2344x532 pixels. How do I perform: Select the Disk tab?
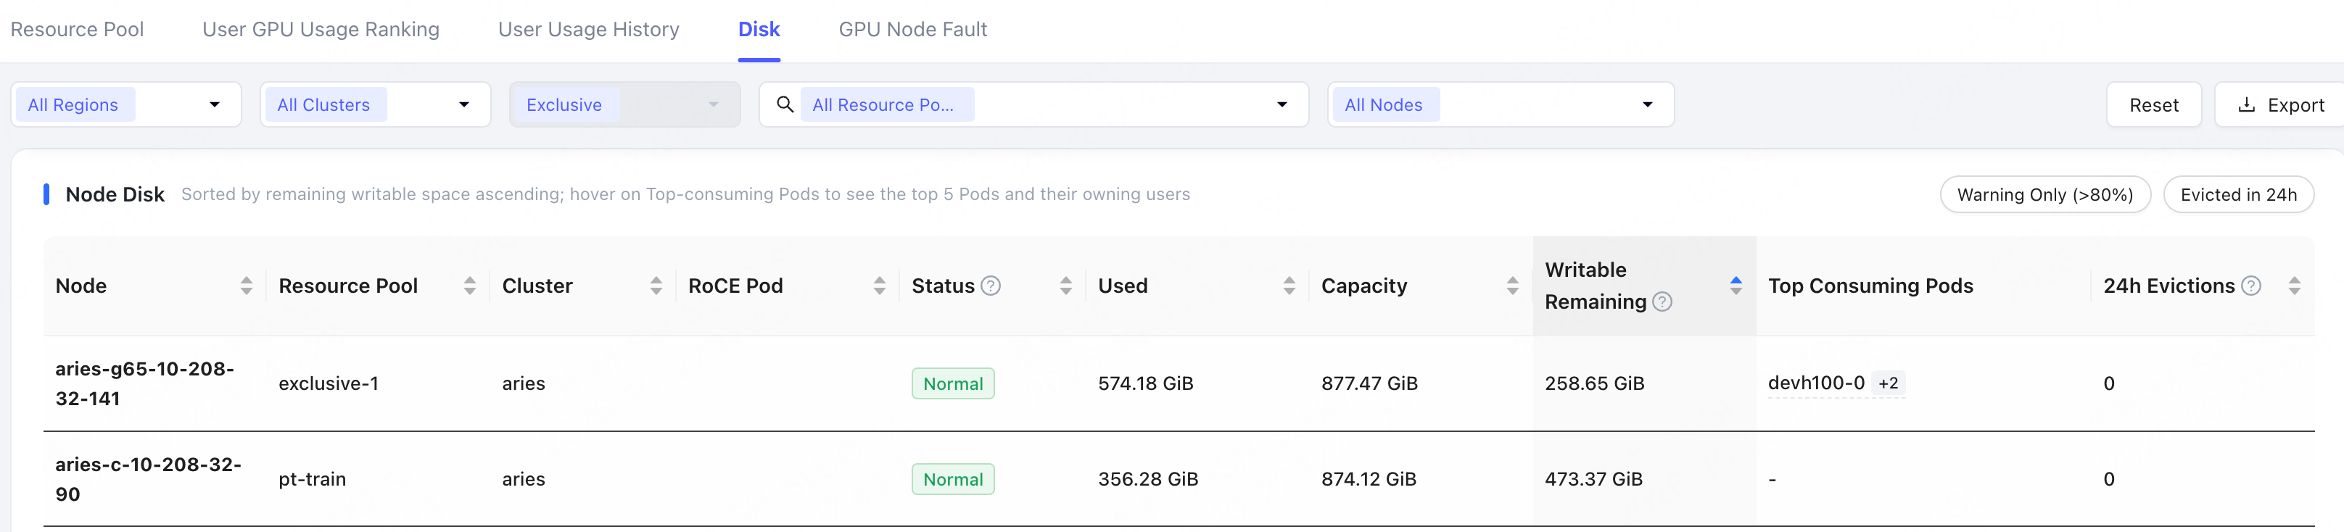(x=759, y=29)
